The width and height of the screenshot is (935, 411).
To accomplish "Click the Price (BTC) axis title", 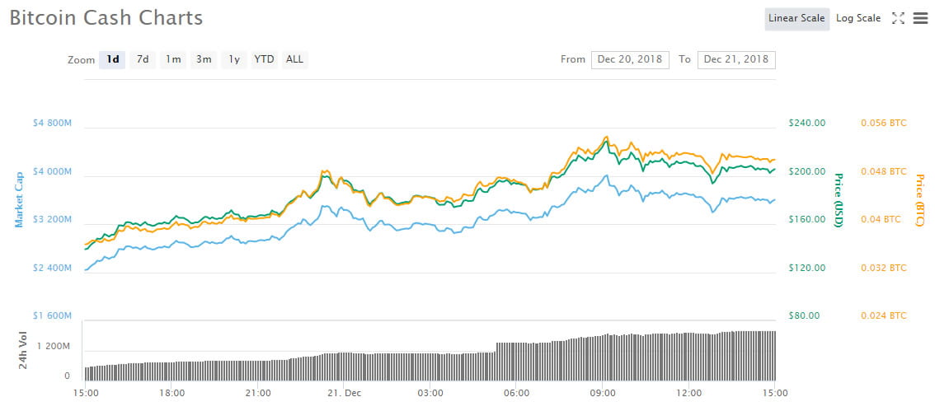I will pos(919,200).
